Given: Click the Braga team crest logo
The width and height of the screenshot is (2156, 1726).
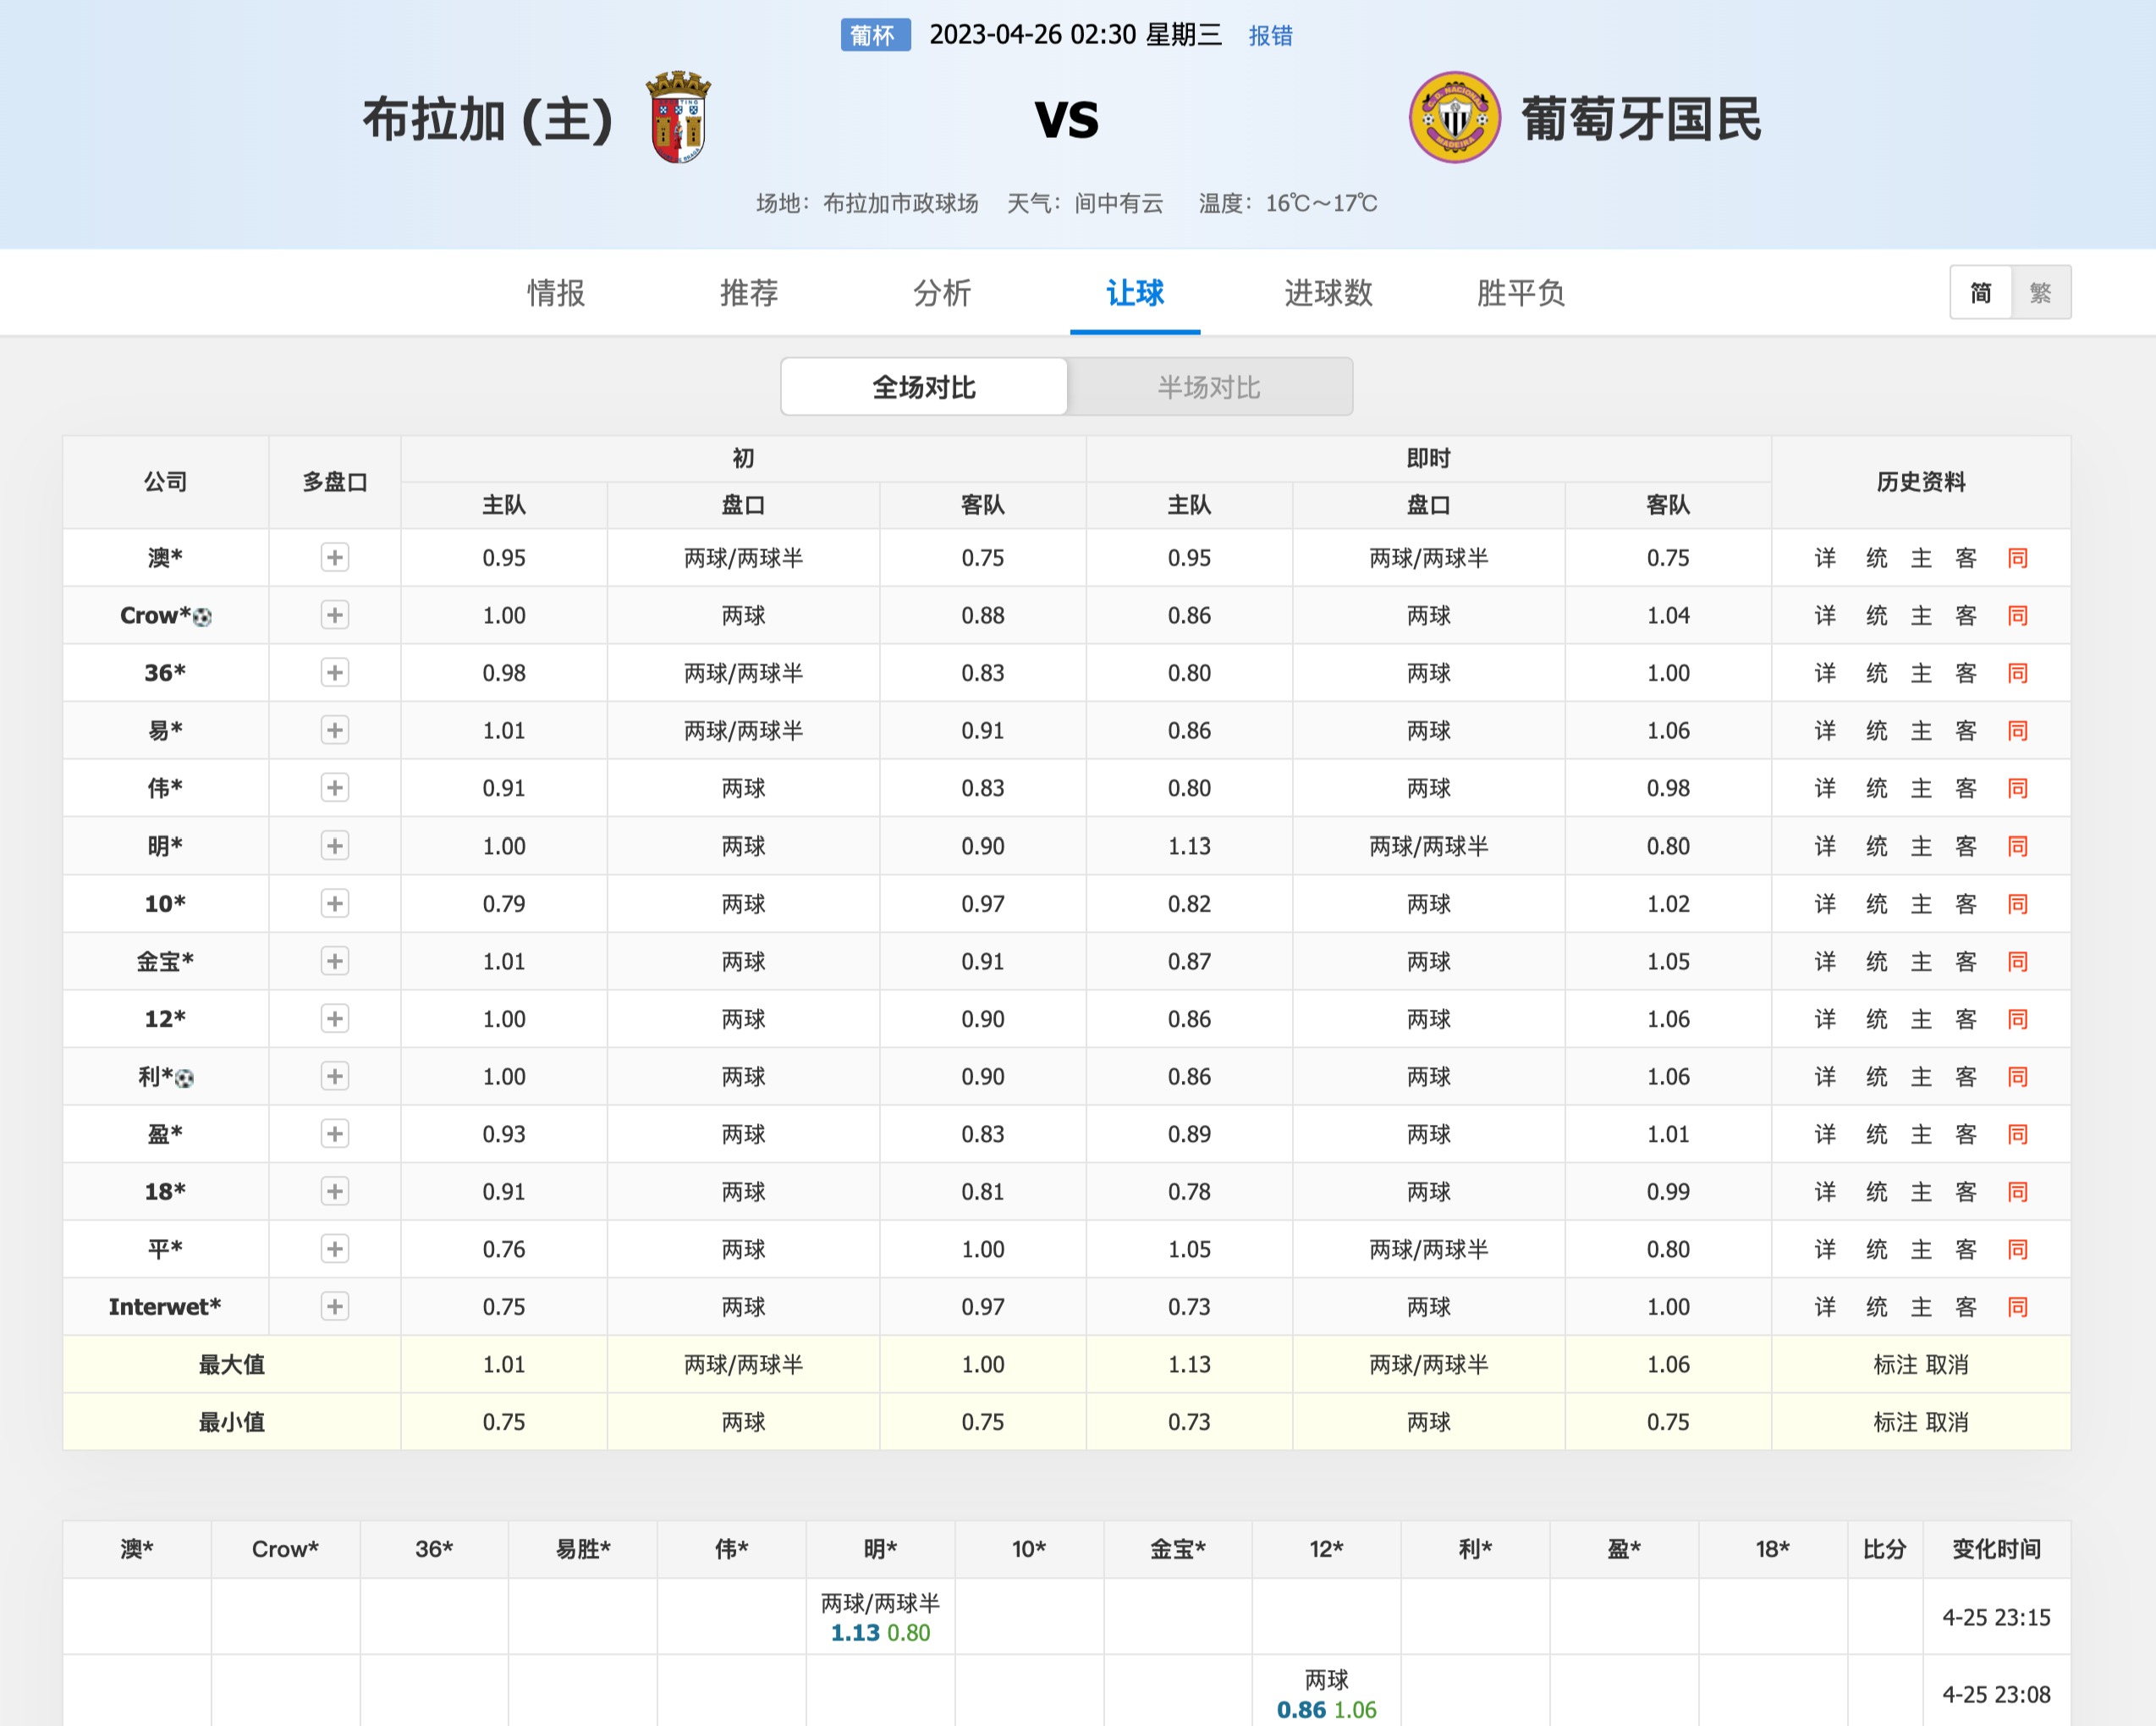Looking at the screenshot, I should coord(678,117).
